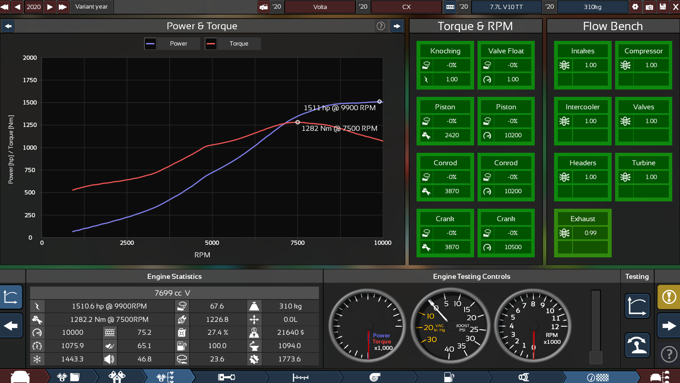Click the Headers flow bench tile

pyautogui.click(x=583, y=177)
